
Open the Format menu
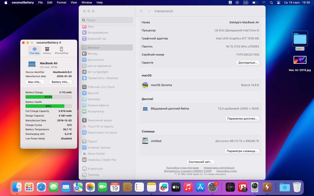(62, 3)
